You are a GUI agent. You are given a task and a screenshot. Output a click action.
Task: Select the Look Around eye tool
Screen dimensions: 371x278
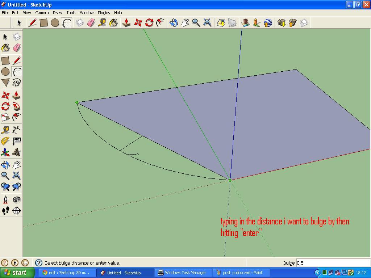[17, 200]
